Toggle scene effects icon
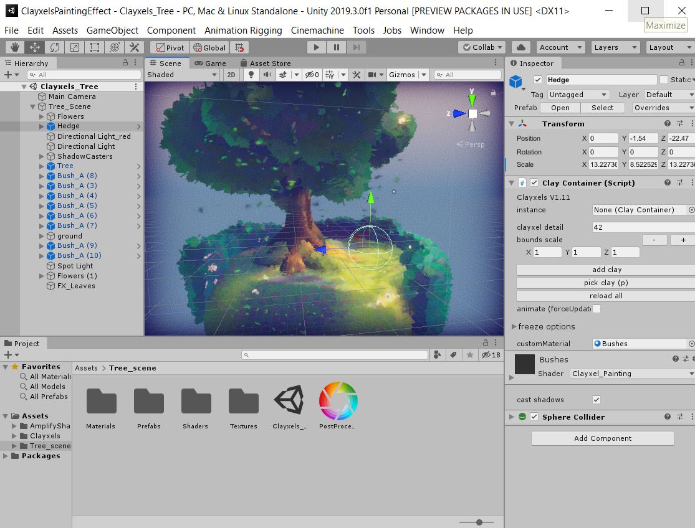Image resolution: width=695 pixels, height=528 pixels. [283, 75]
